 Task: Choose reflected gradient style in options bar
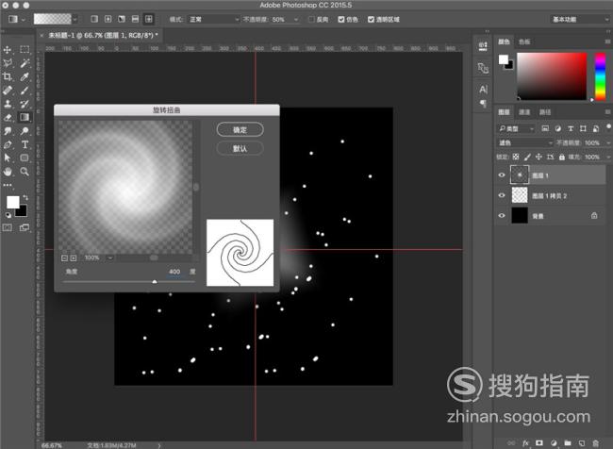pos(135,19)
